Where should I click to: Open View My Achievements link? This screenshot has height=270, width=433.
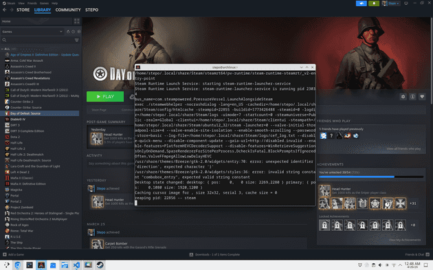[405, 240]
